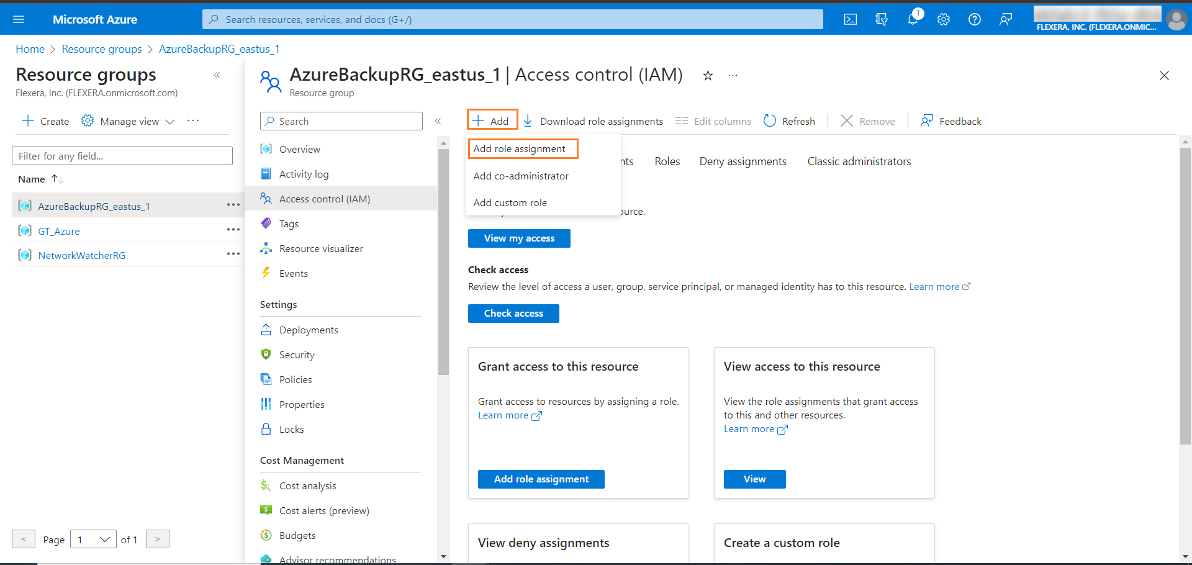The height and width of the screenshot is (565, 1192).
Task: Switch to the Deny assignments tab
Action: pos(743,161)
